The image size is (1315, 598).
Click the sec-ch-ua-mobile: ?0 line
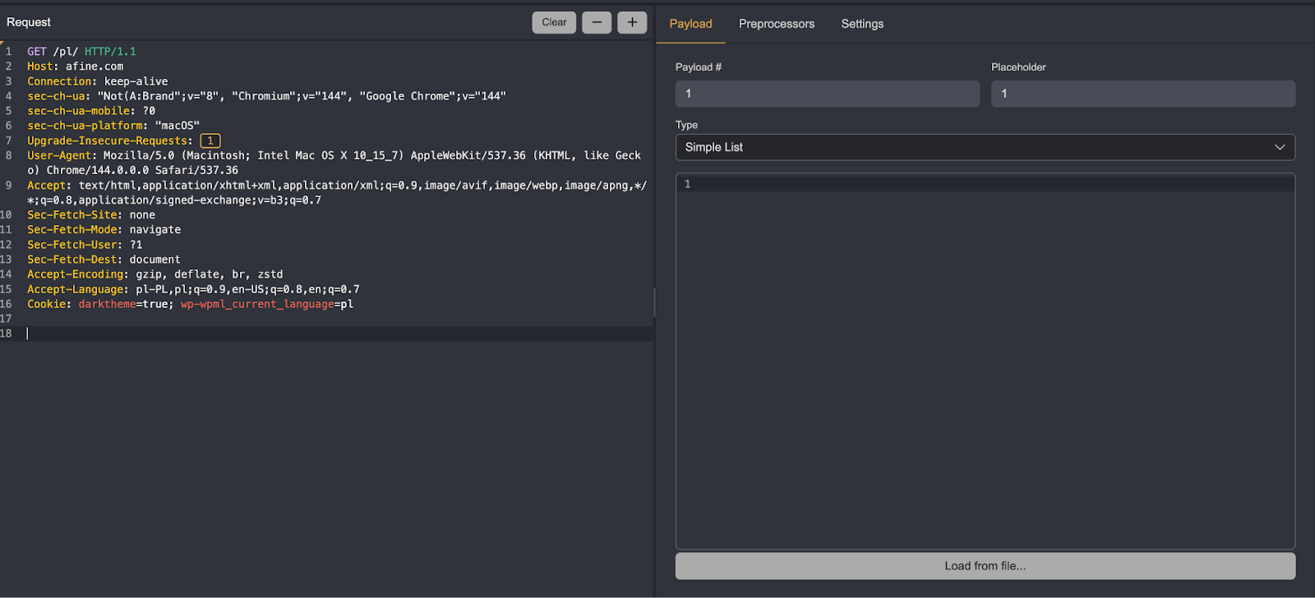[91, 111]
